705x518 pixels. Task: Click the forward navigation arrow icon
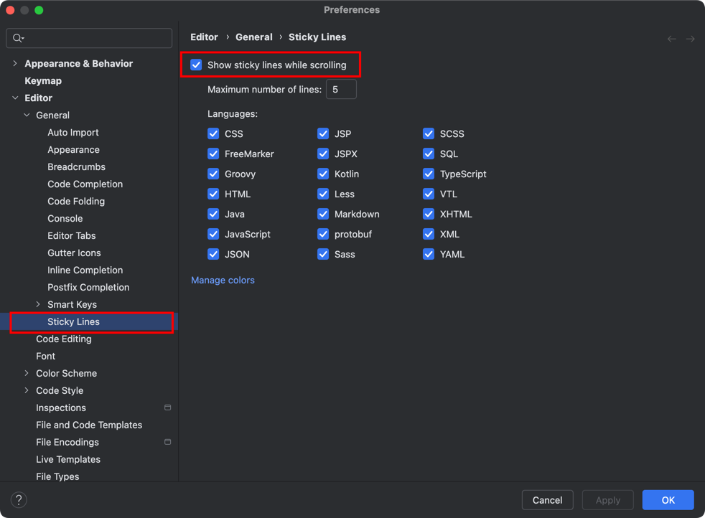(x=690, y=39)
